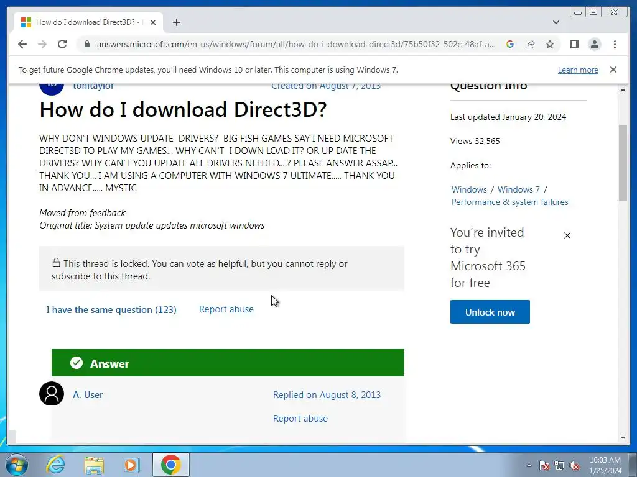637x477 pixels.
Task: Open the taskbar clock 10:03 AM
Action: tap(605, 465)
